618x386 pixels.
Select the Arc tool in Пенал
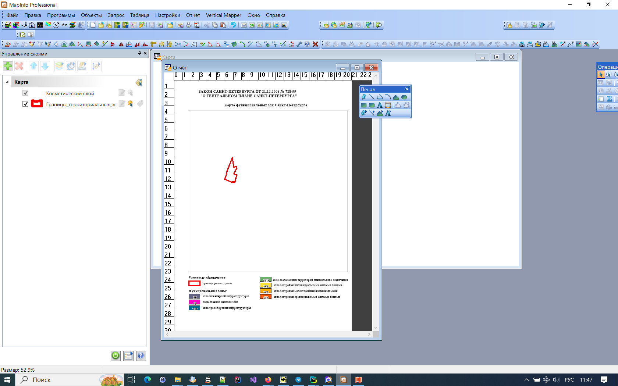388,97
